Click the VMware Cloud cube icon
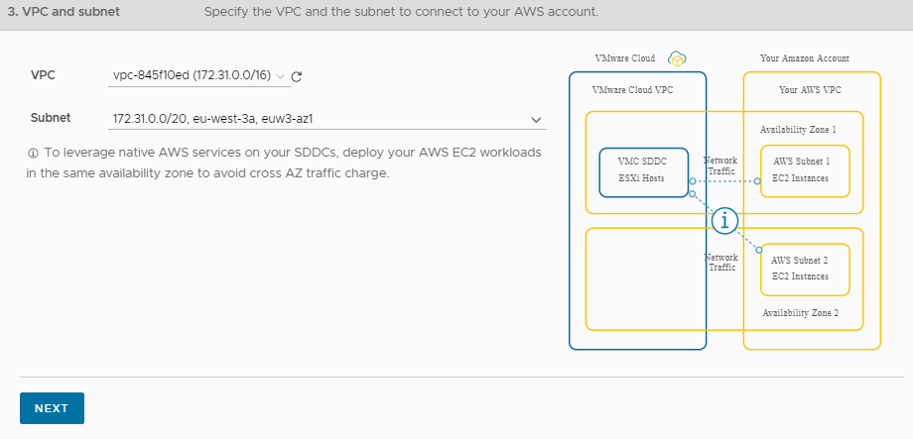913x439 pixels. (677, 58)
